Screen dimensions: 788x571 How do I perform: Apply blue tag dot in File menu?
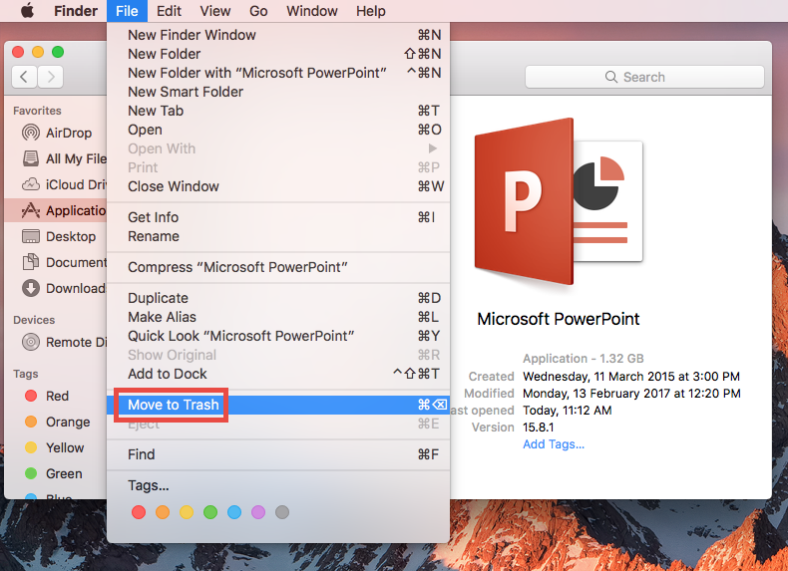pyautogui.click(x=234, y=512)
